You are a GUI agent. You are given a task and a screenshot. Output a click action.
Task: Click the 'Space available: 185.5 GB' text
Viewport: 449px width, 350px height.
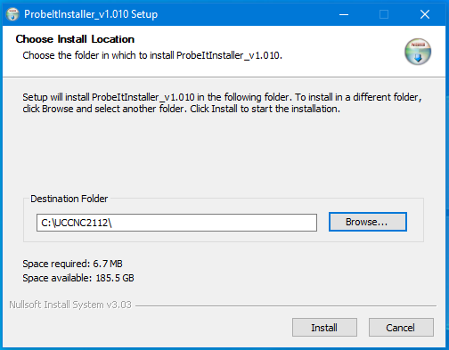(x=78, y=278)
